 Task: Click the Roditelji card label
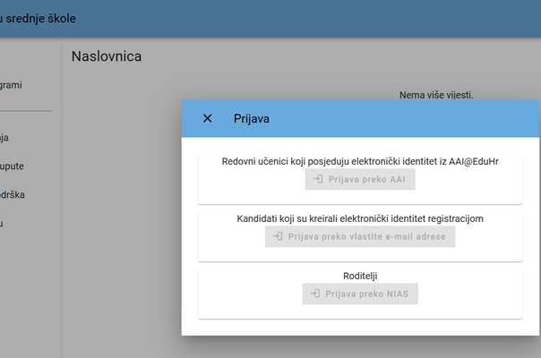359,277
